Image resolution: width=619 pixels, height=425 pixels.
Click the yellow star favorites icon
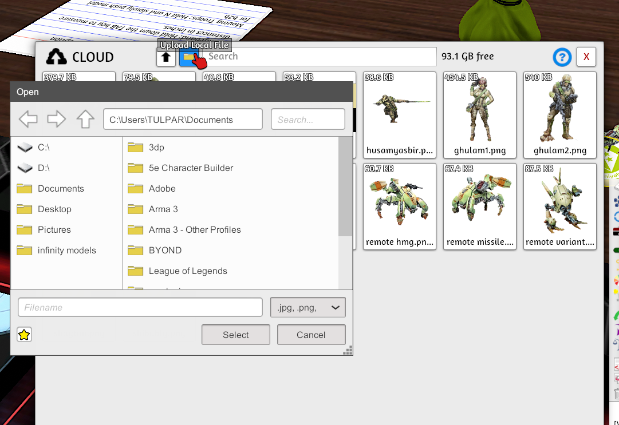click(x=24, y=335)
